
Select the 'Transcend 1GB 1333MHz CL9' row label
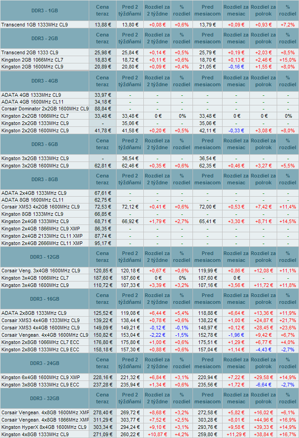[x=35, y=25]
